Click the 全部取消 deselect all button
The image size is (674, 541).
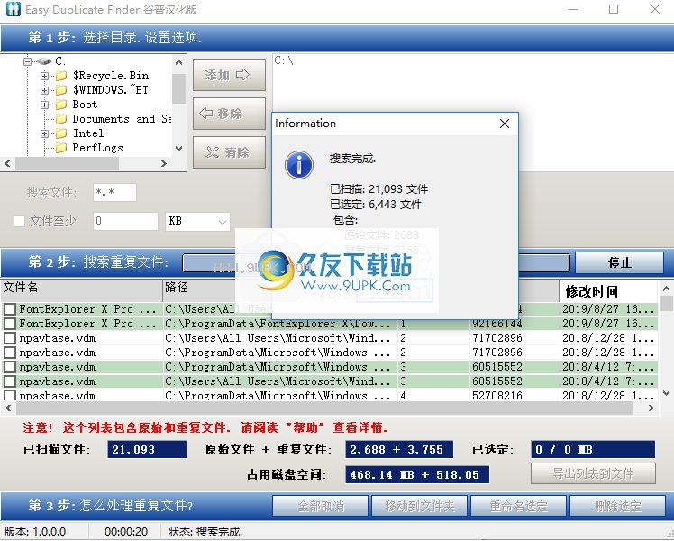coord(320,506)
